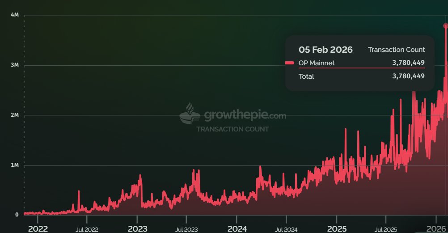This screenshot has width=448, height=233.
Task: Click the 2022 x-axis label
Action: point(38,229)
